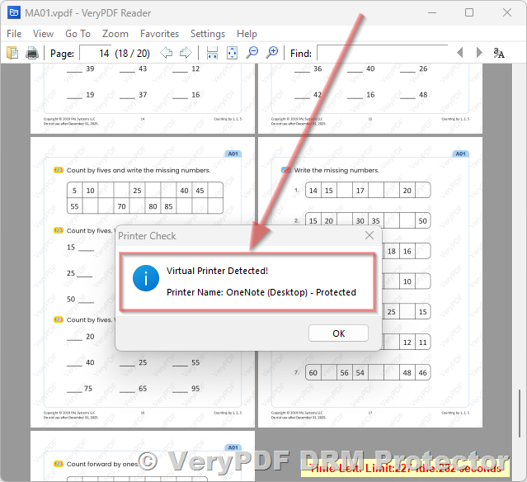Click OK in Printer Check dialog

click(x=338, y=333)
